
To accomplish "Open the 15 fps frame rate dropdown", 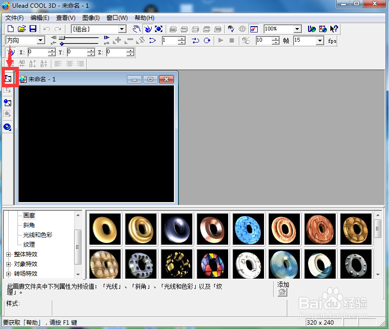I will (x=320, y=40).
